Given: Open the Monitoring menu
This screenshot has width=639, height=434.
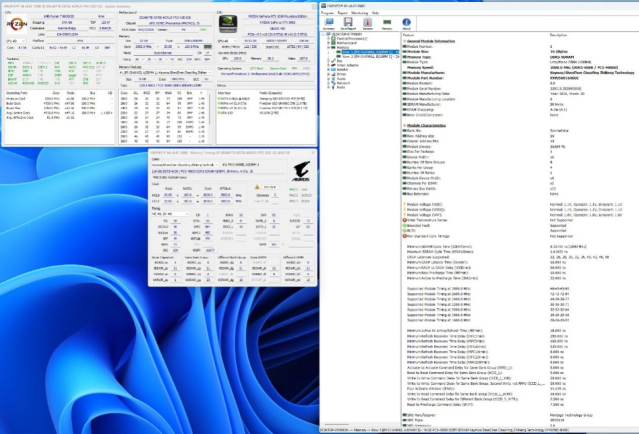Looking at the screenshot, I should click(359, 13).
